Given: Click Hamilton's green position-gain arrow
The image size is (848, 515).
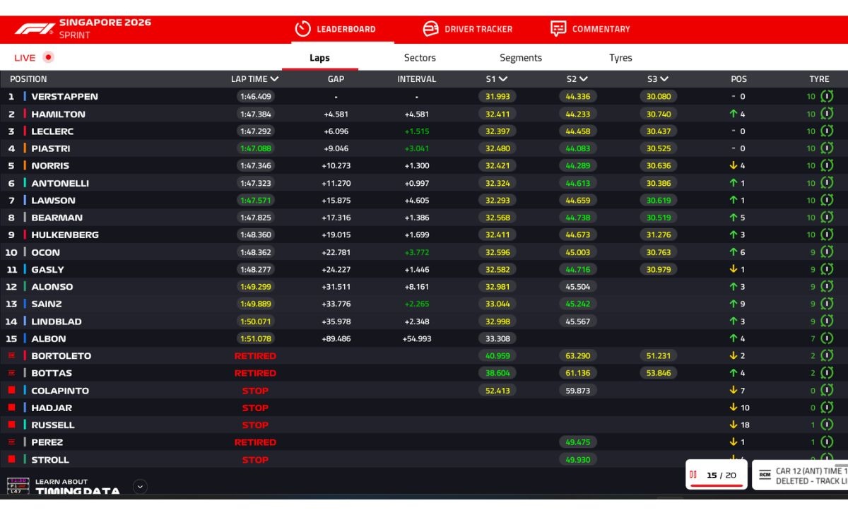Looking at the screenshot, I should tap(734, 114).
